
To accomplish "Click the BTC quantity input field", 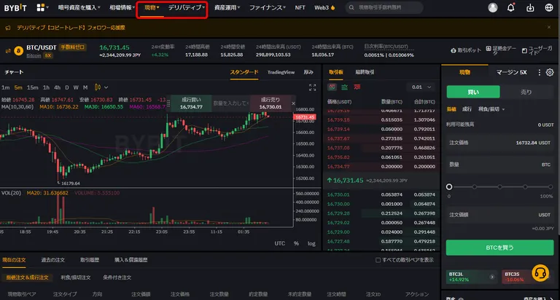I will point(499,165).
